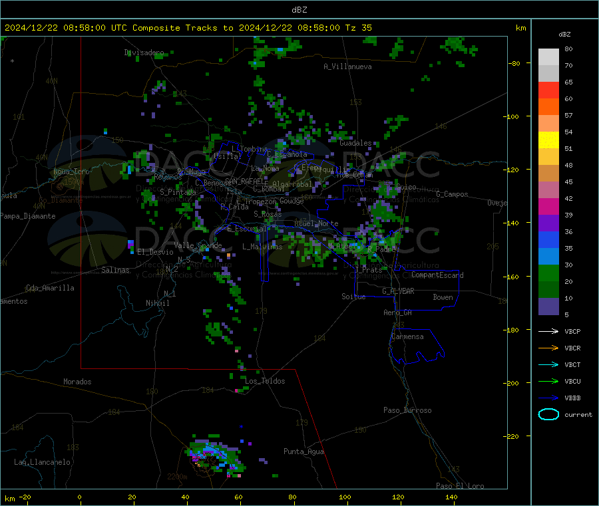This screenshot has height=506, width=599.
Task: Click the 'G_ALVEAR' map label
Action: [x=398, y=291]
